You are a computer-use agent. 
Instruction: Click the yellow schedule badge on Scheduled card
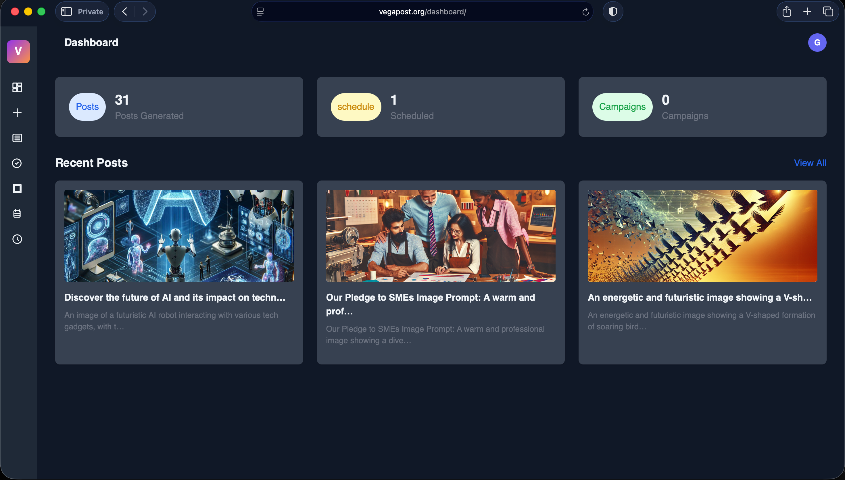click(356, 106)
